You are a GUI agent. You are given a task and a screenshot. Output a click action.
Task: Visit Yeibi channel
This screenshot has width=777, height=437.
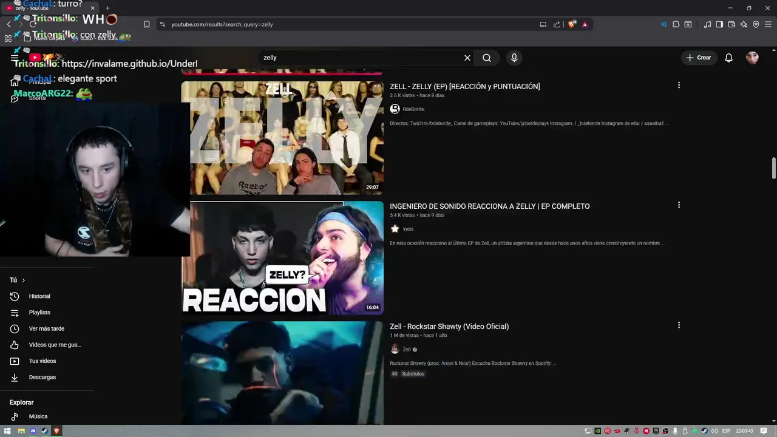tap(408, 229)
